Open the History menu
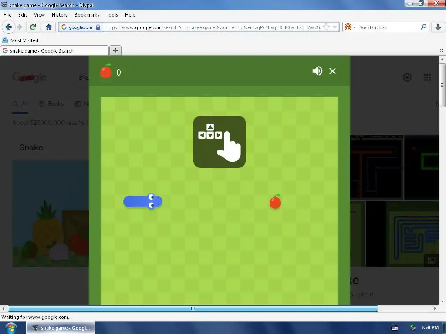446x334 pixels. tap(59, 15)
